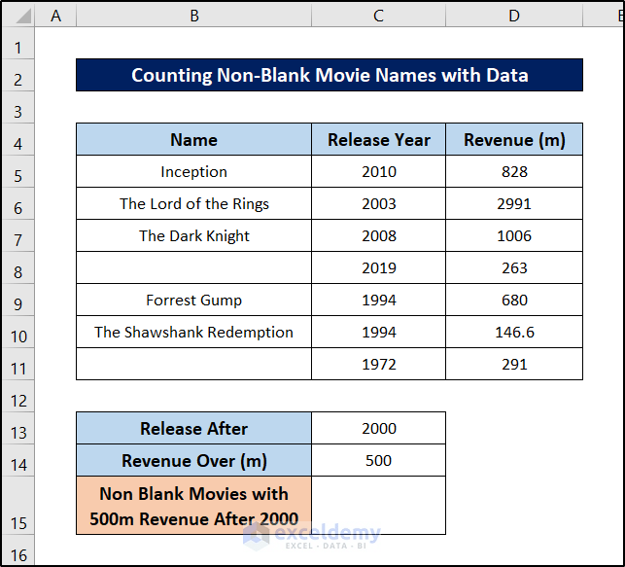The image size is (625, 567).
Task: Select the Inception cell
Action: point(193,171)
